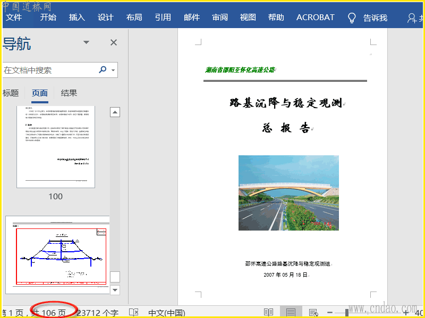Viewport: 425px width, 318px height.
Task: Click thumbnail scrollbar up arrow
Action: pos(115,112)
